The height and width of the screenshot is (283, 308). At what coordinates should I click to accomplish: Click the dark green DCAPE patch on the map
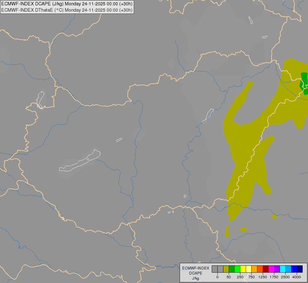pyautogui.click(x=304, y=83)
